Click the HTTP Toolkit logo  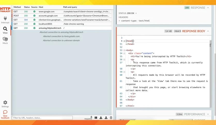(5, 10)
